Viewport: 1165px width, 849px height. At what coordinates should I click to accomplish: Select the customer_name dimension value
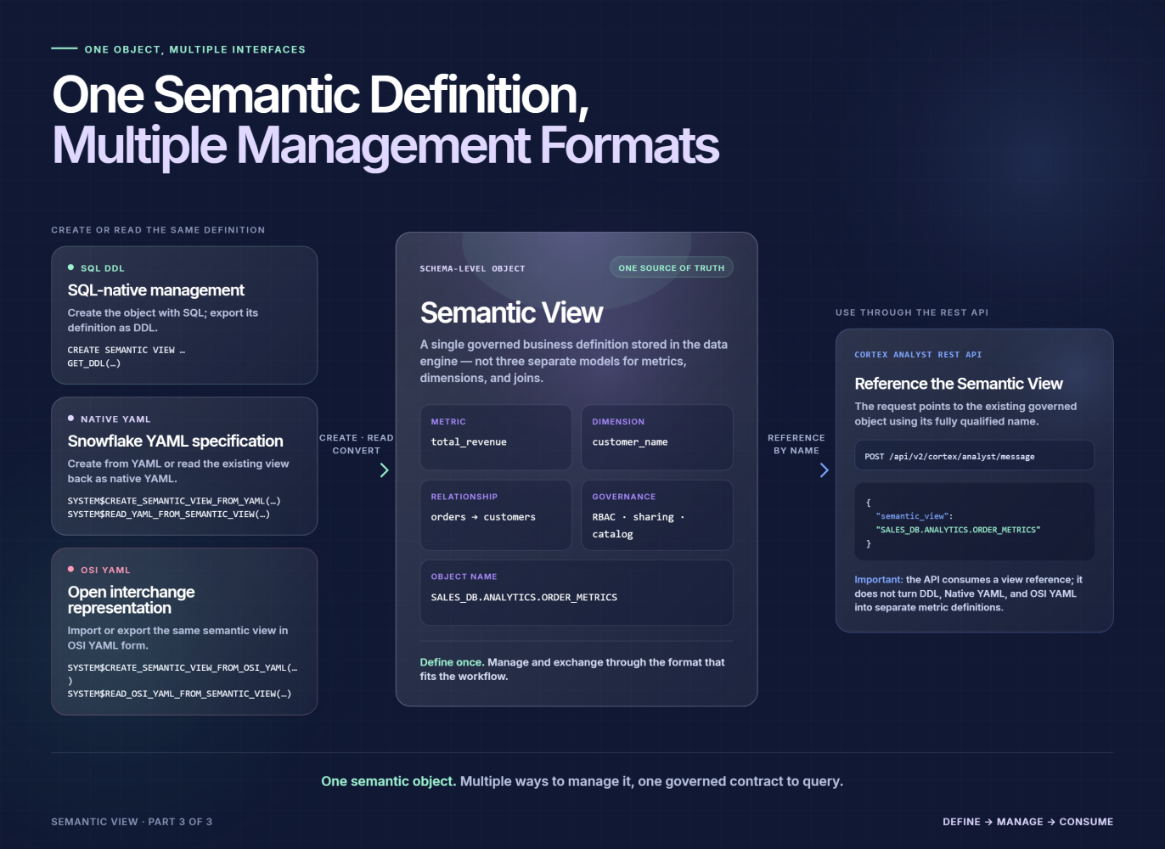pyautogui.click(x=630, y=441)
